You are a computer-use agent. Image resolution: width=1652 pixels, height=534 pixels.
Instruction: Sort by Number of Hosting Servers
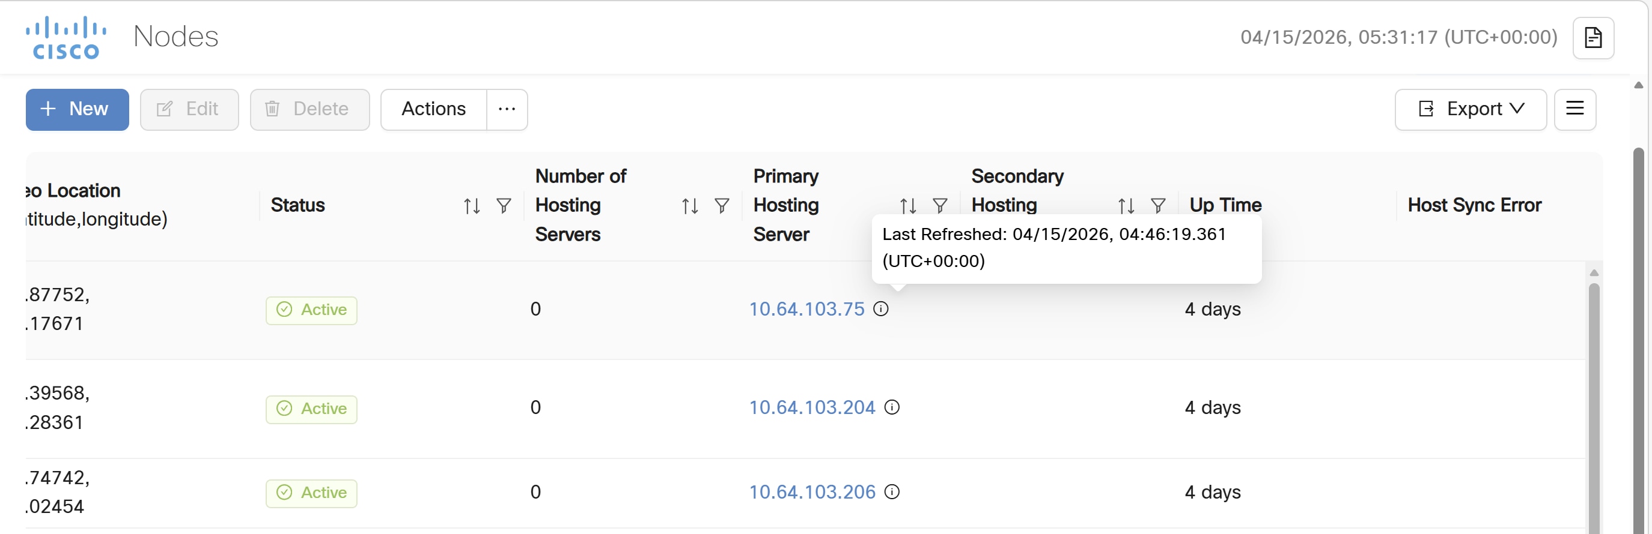689,206
